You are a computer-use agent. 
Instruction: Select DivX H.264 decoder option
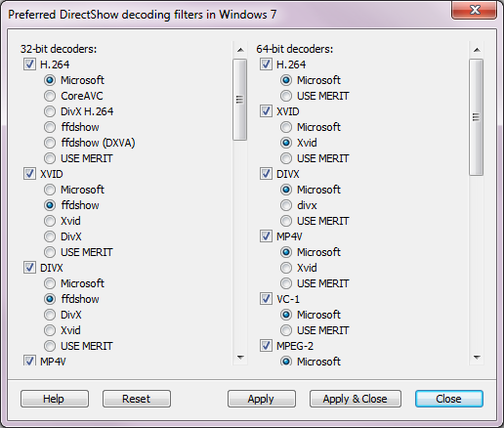[50, 111]
